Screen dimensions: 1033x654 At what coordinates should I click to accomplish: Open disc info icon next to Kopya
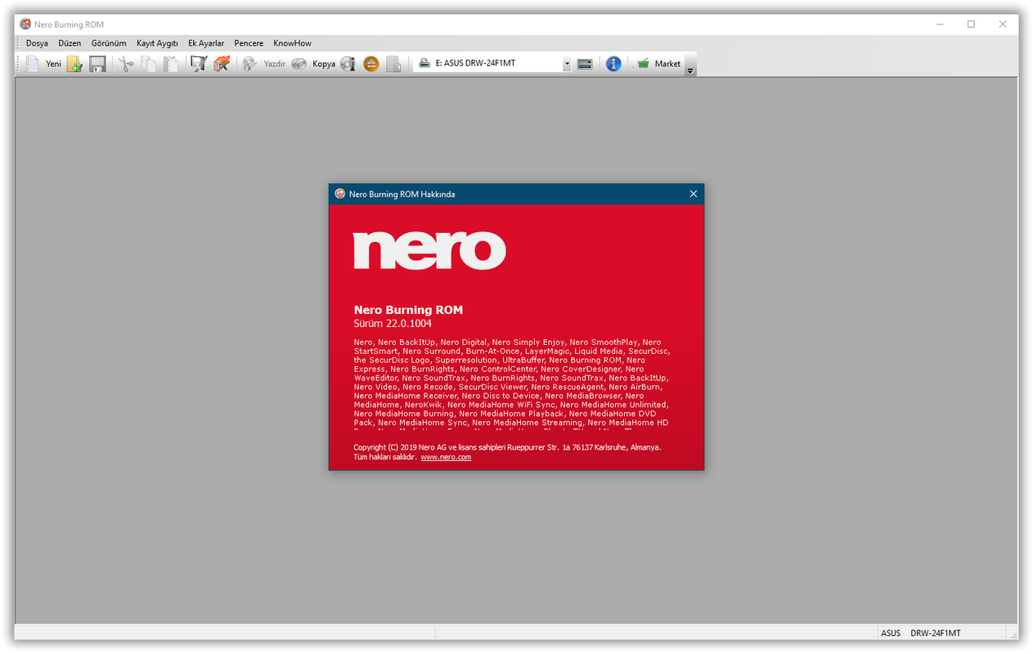[x=348, y=64]
